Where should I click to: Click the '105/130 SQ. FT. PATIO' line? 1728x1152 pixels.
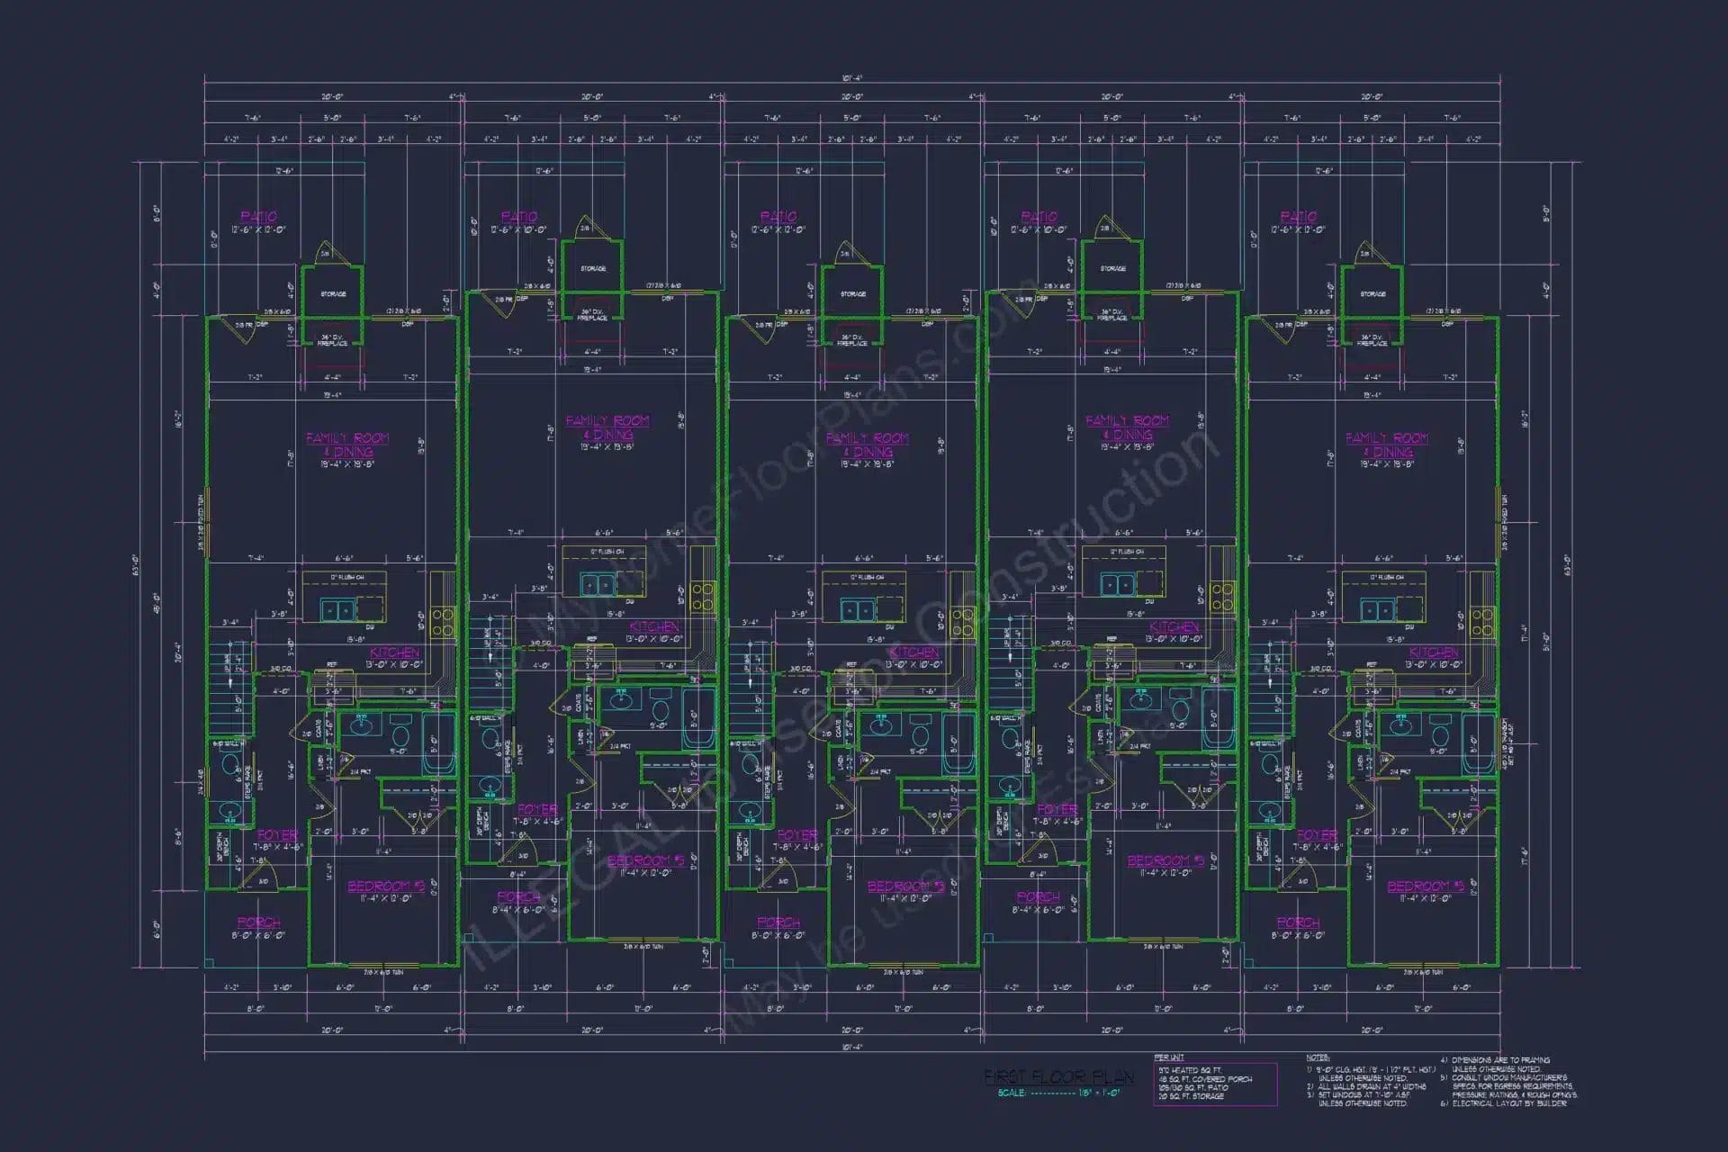tap(1193, 1087)
